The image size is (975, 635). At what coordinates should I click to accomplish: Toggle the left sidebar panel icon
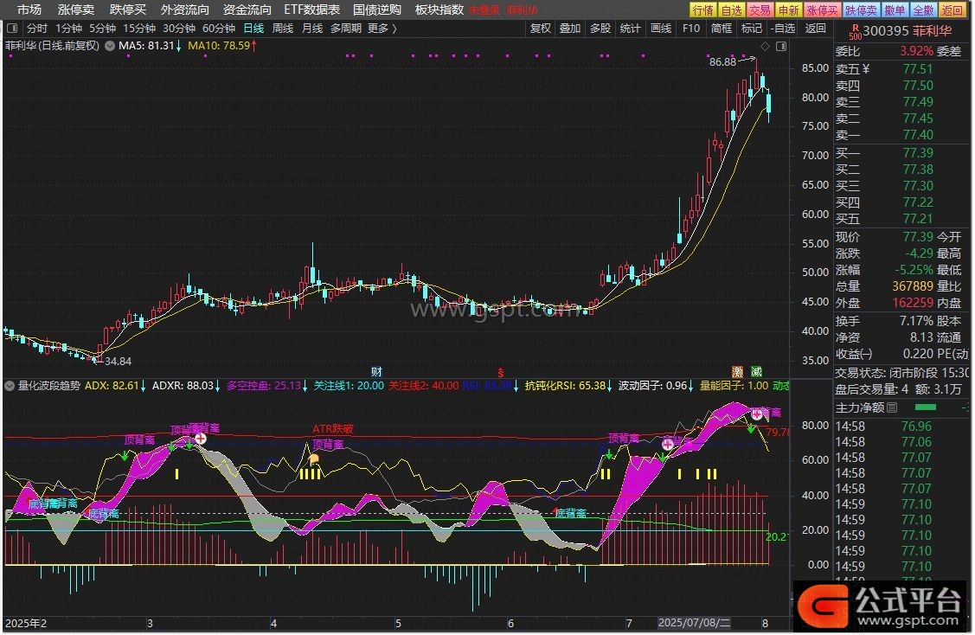[12, 28]
